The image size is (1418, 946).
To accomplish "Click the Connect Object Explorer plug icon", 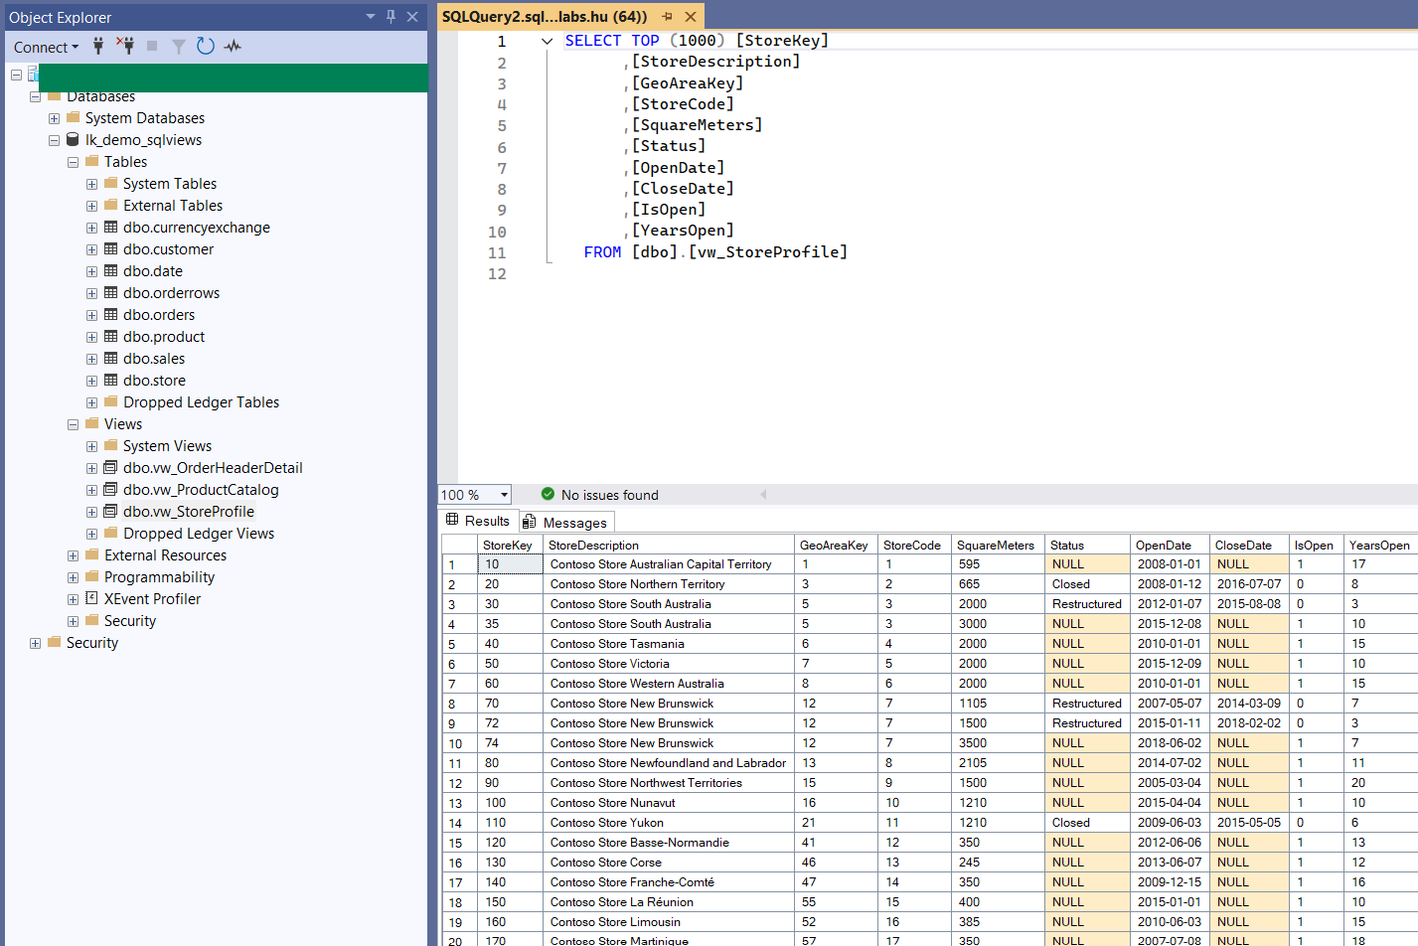I will pyautogui.click(x=98, y=46).
